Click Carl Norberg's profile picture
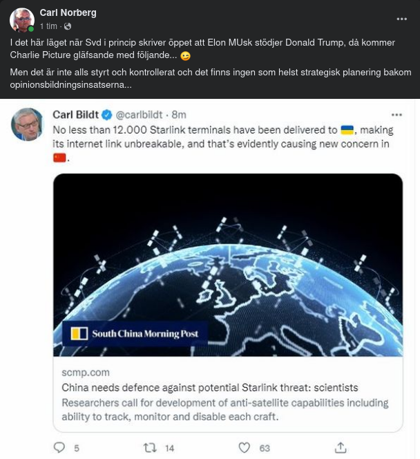The width and height of the screenshot is (420, 459). pyautogui.click(x=22, y=19)
